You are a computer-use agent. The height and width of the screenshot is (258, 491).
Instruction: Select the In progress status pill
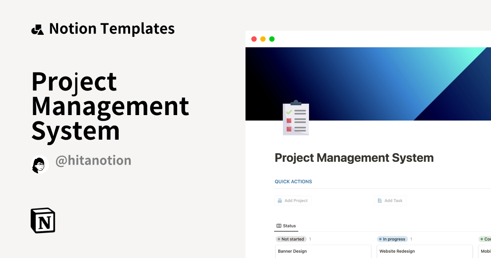[392, 239]
